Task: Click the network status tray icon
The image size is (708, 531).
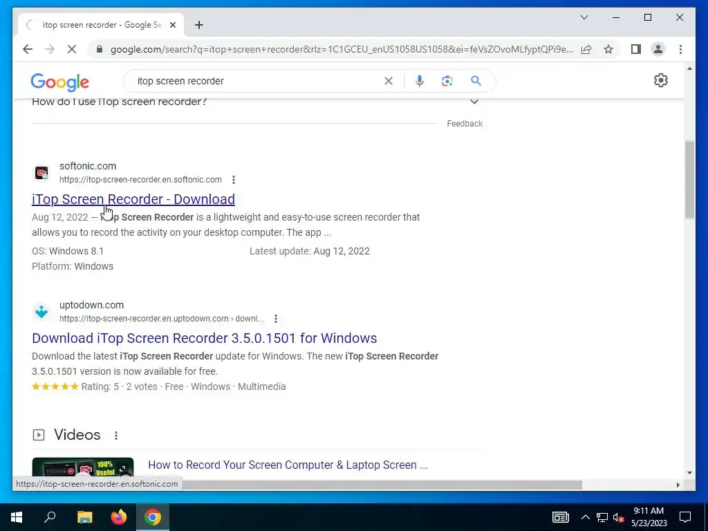Action: (x=602, y=517)
